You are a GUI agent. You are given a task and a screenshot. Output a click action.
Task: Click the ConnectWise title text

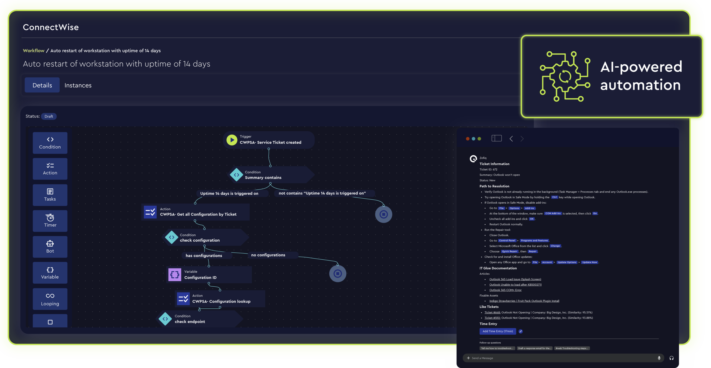(51, 27)
